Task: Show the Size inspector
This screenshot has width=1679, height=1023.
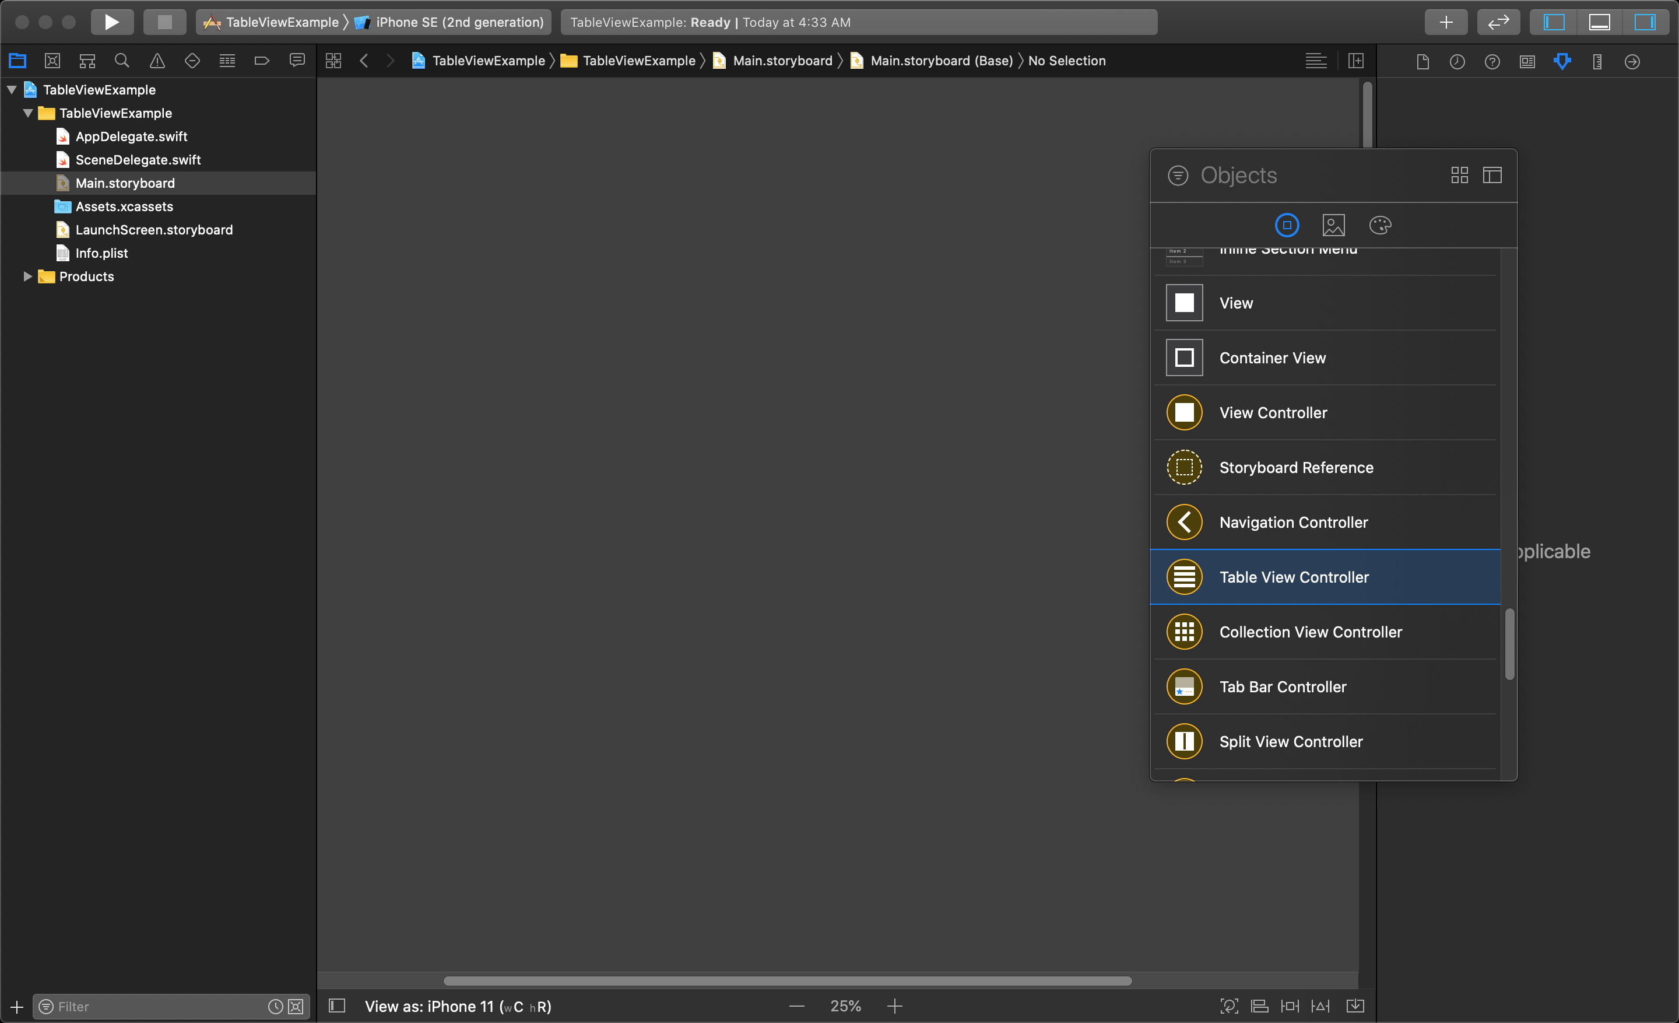Action: tap(1597, 61)
